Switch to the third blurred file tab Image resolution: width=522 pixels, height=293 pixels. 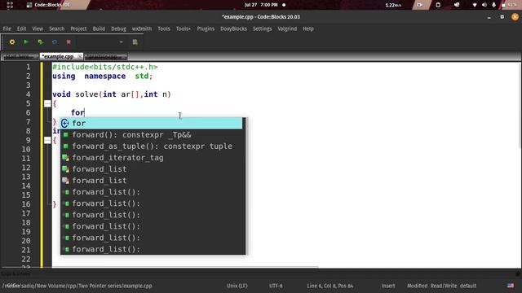click(x=105, y=57)
